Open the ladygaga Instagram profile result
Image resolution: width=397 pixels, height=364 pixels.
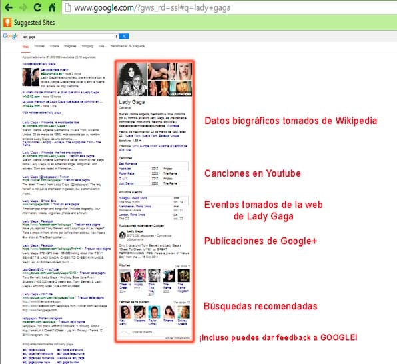[42, 319]
